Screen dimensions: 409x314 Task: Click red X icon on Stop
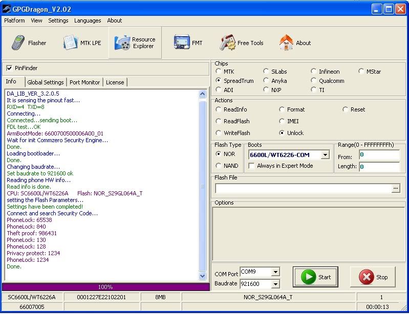(366, 277)
